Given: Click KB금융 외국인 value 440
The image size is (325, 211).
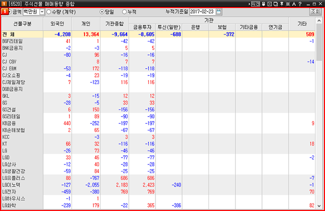Looking at the screenshot, I should [x=67, y=123].
